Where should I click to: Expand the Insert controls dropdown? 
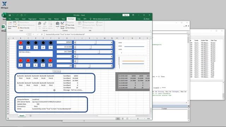pos(58,25)
